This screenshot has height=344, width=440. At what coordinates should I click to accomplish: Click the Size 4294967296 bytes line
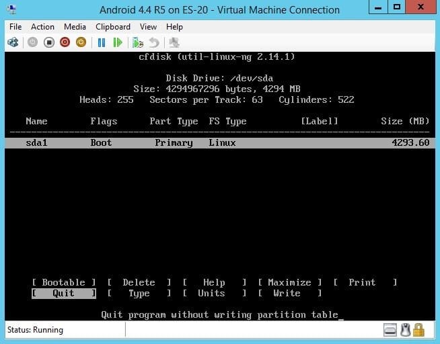[217, 89]
